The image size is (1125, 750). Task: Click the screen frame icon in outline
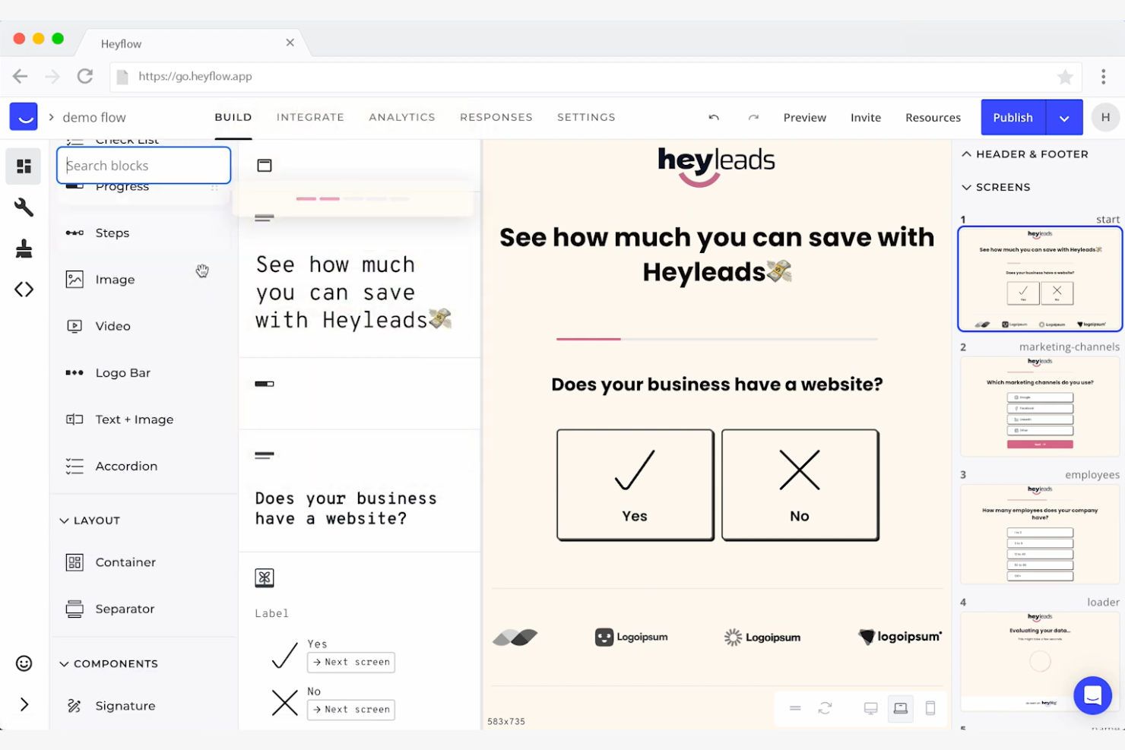[264, 165]
